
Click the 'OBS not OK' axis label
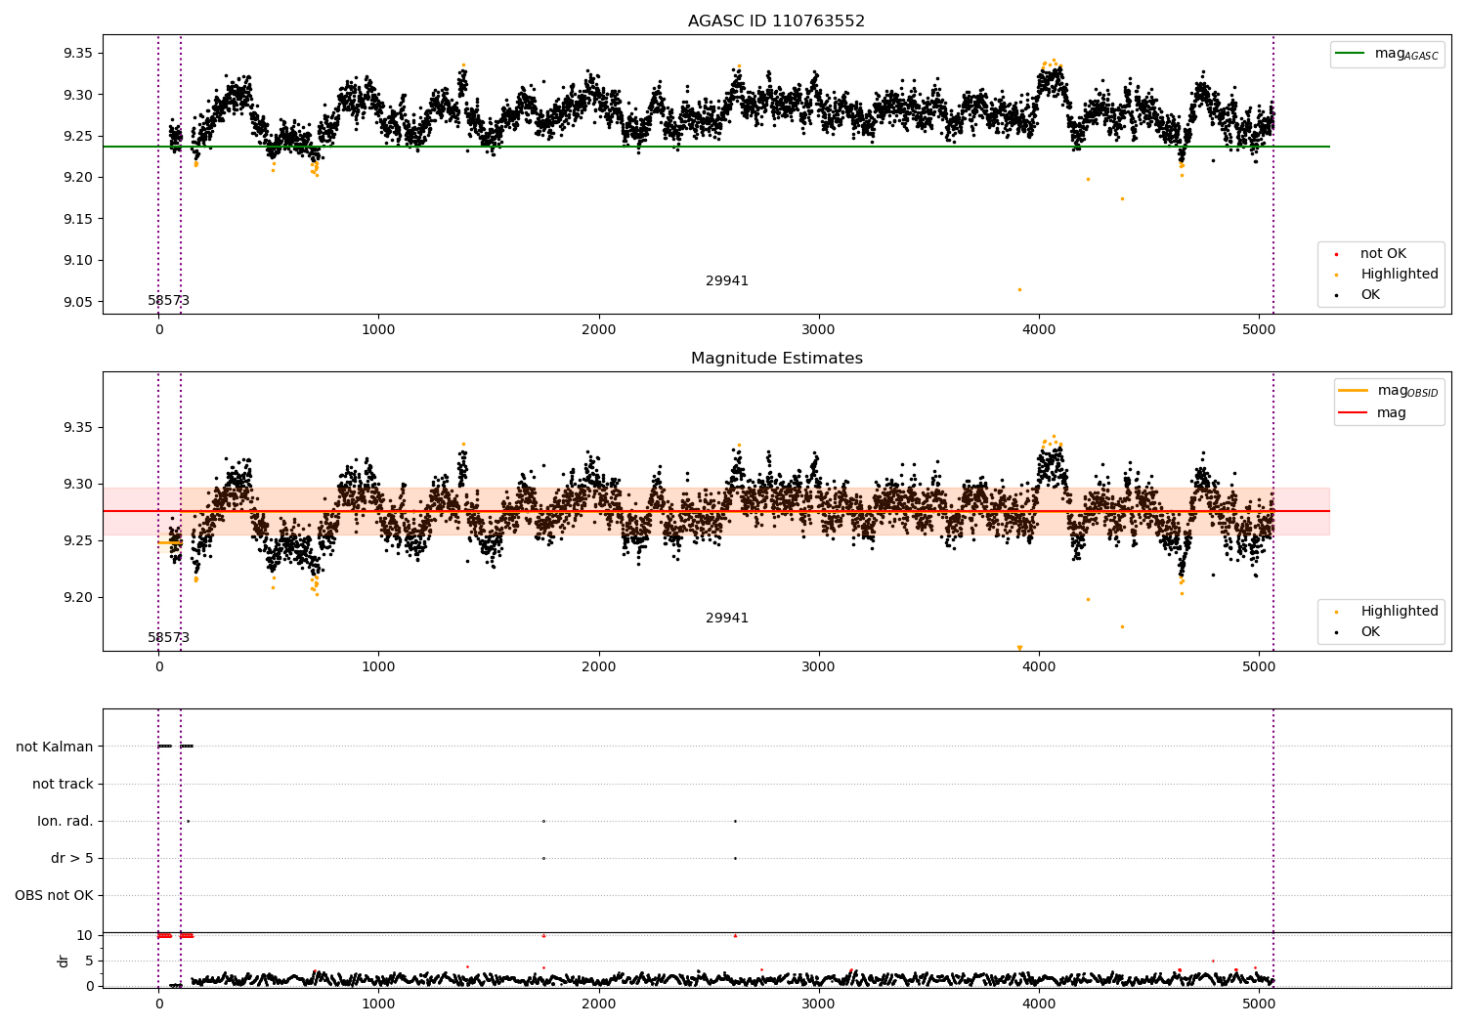(x=54, y=895)
